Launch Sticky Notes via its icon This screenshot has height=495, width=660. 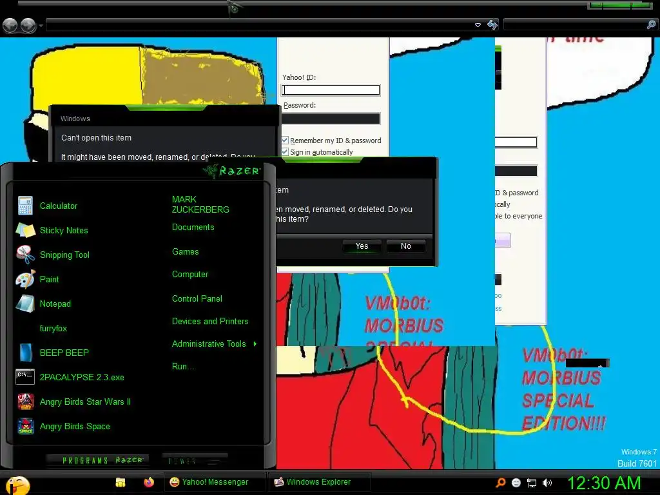[25, 230]
